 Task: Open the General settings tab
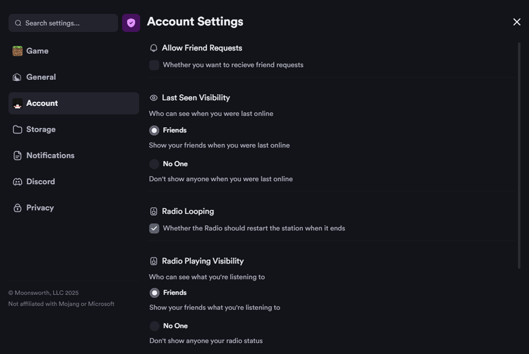tap(73, 77)
